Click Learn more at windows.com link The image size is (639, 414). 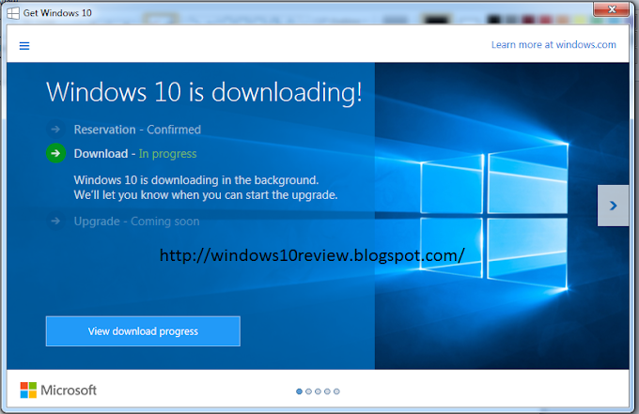(x=553, y=45)
